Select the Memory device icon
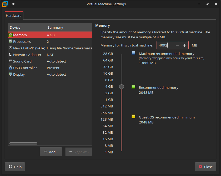221x176 pixels. tap(11, 35)
